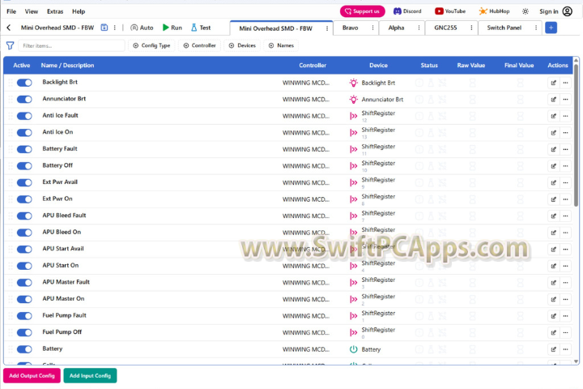Toggle the Fuel Pump Fault active switch
This screenshot has height=389, width=583.
click(24, 316)
